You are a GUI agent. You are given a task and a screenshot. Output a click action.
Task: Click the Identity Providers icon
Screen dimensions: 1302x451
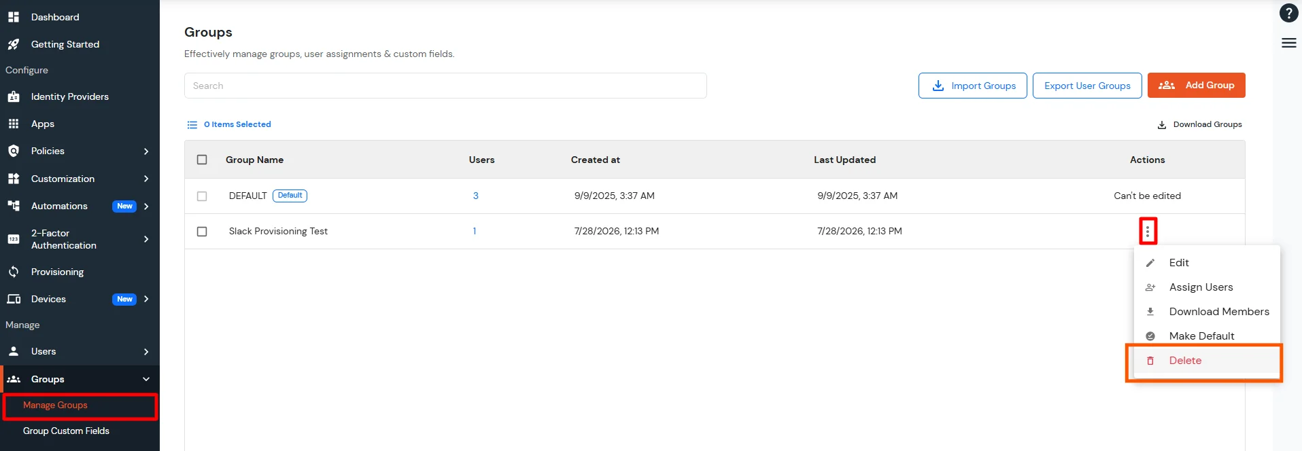tap(14, 96)
